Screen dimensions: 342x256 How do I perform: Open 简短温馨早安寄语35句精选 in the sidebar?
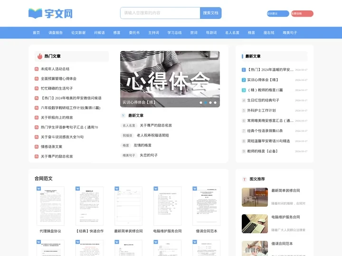tap(268, 141)
